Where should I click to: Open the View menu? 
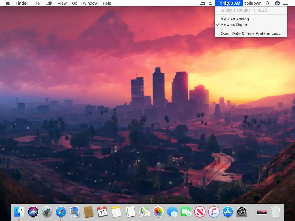pyautogui.click(x=62, y=3)
